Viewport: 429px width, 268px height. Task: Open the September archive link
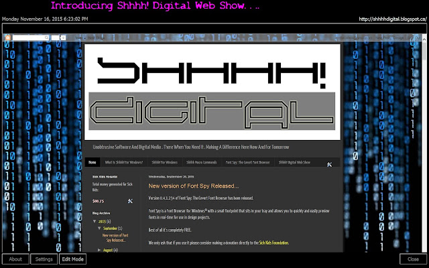coord(110,228)
